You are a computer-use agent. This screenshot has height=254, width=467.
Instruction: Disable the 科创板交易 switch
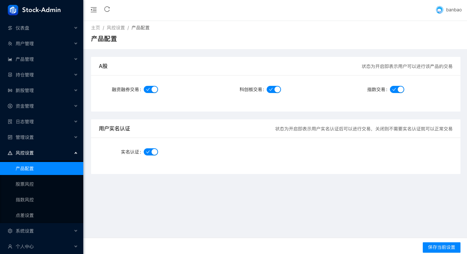[274, 89]
